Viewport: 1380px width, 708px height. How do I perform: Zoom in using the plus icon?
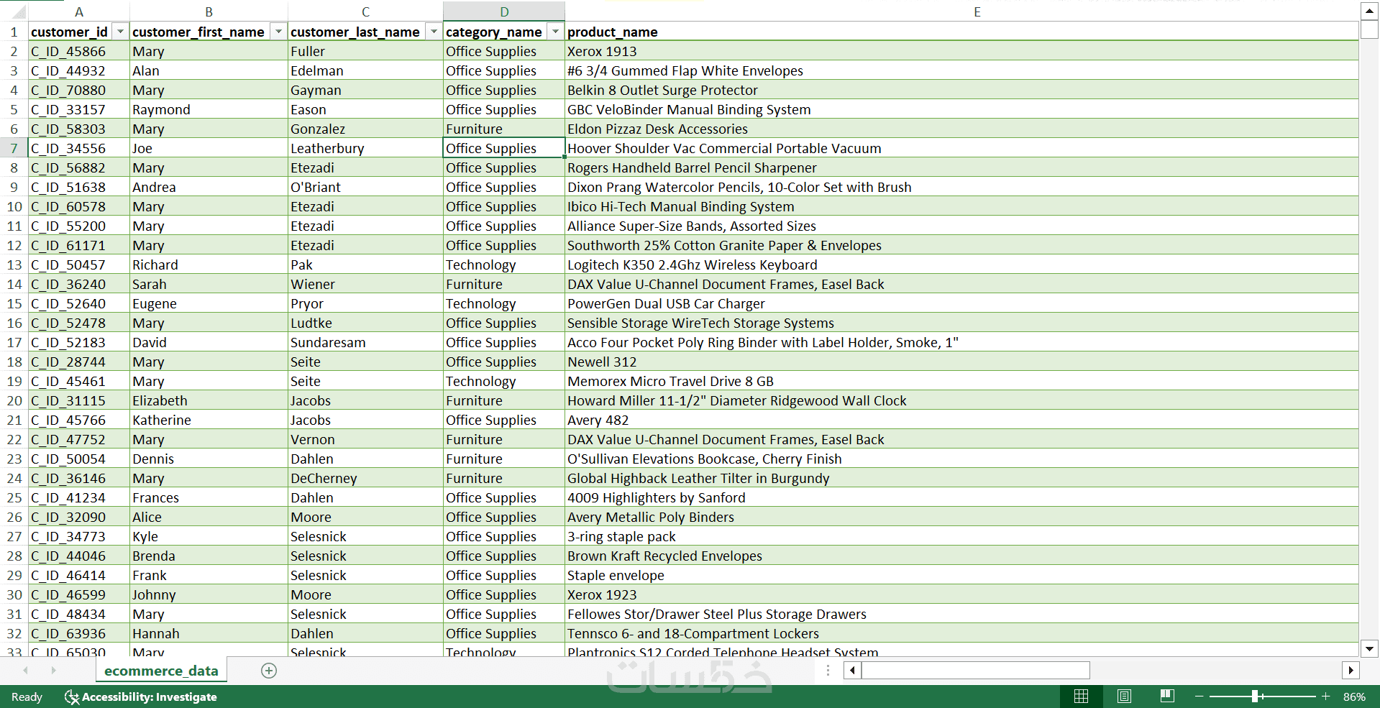pyautogui.click(x=1325, y=696)
